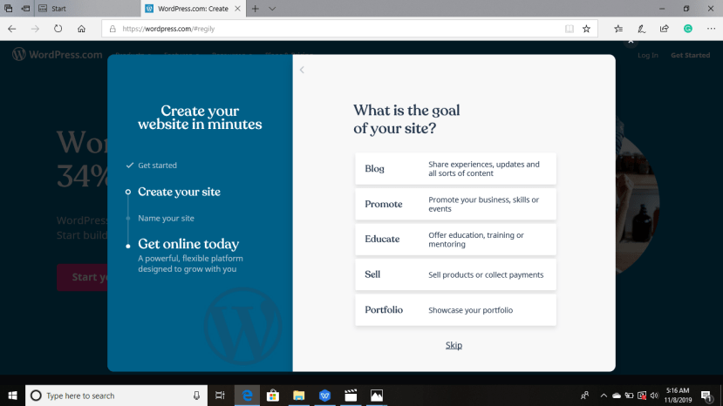Refresh the page in the browser
Image resolution: width=723 pixels, height=406 pixels.
point(58,29)
